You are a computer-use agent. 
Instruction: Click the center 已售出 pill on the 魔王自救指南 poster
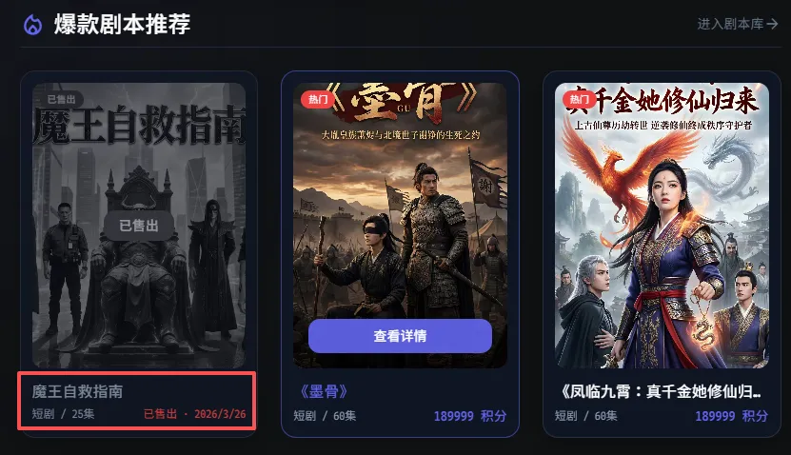coord(139,226)
